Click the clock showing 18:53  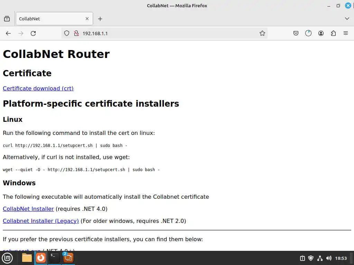tap(341, 258)
